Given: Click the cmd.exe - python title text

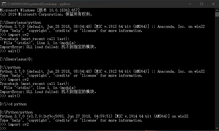Looking at the screenshot, I should coord(39,4).
